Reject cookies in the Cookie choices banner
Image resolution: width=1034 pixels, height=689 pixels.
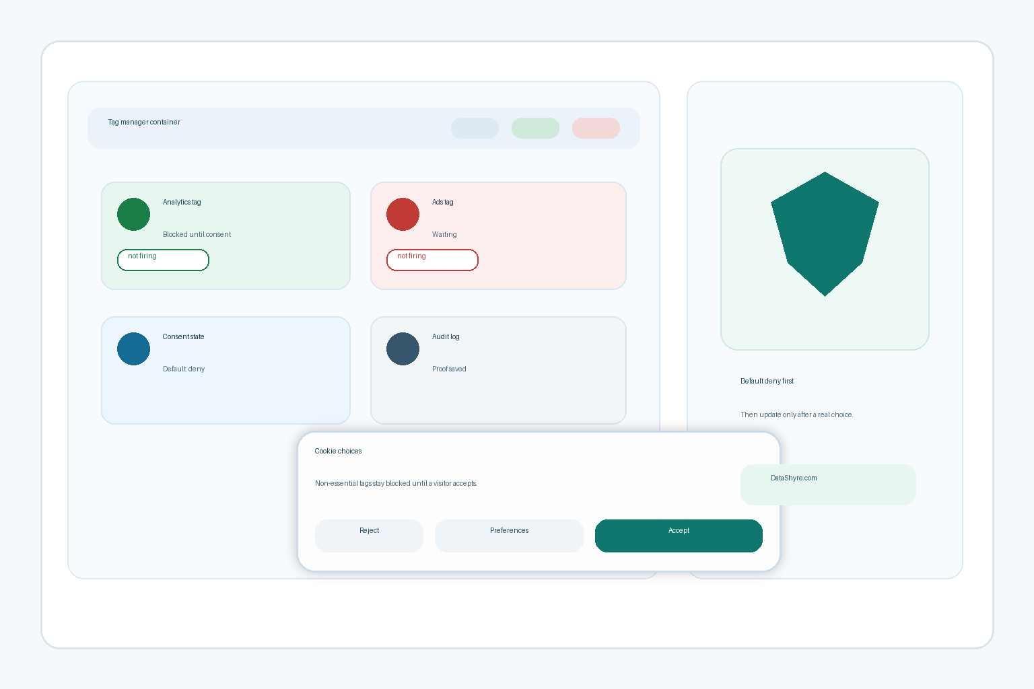369,536
